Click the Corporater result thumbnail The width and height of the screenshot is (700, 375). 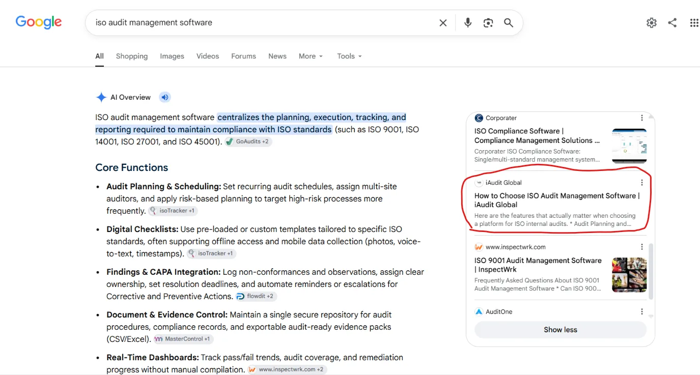629,146
